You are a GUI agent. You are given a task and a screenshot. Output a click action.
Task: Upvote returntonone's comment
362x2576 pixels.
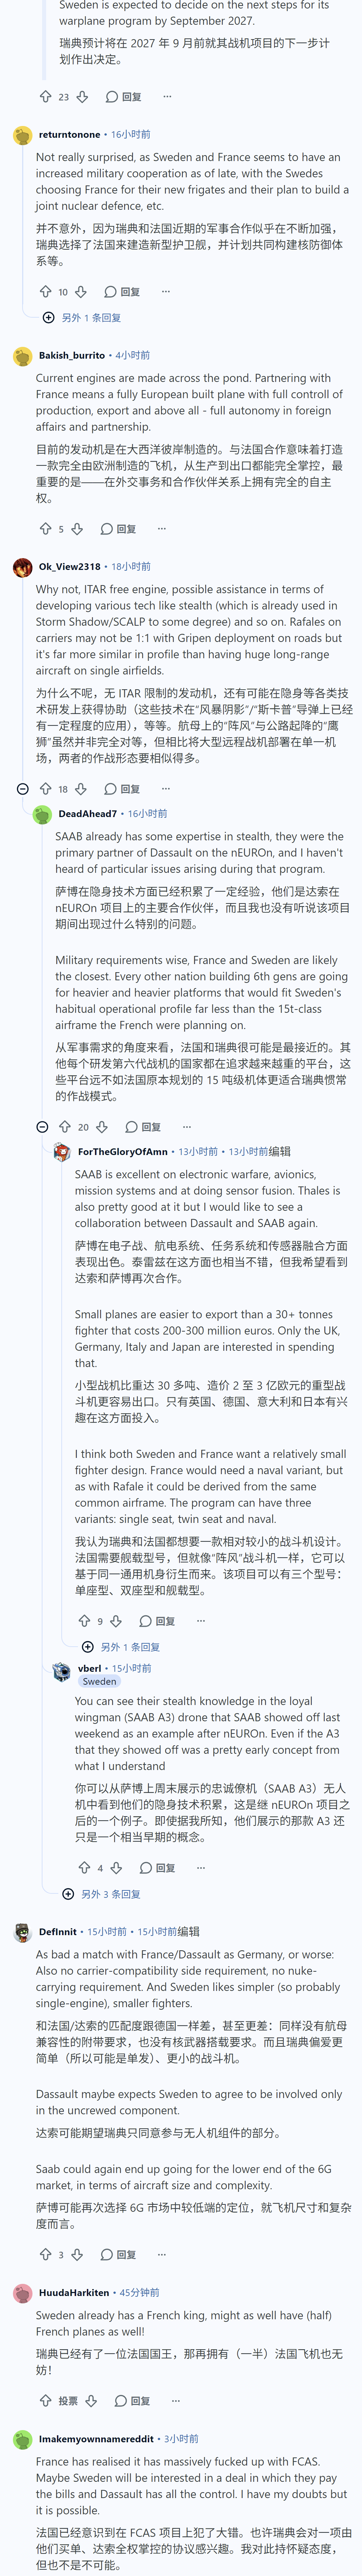pos(45,292)
